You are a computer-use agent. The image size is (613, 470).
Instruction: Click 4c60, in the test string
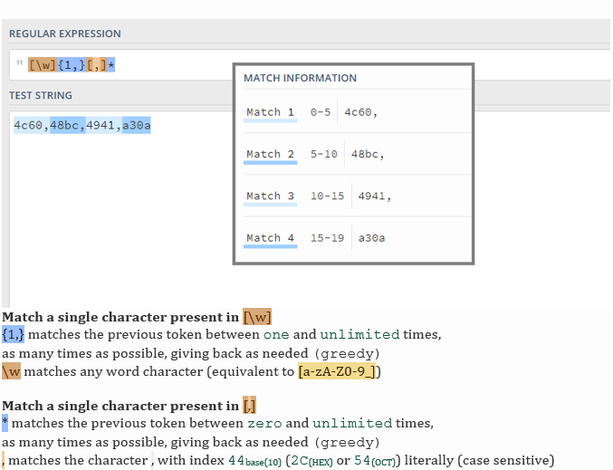[31, 125]
